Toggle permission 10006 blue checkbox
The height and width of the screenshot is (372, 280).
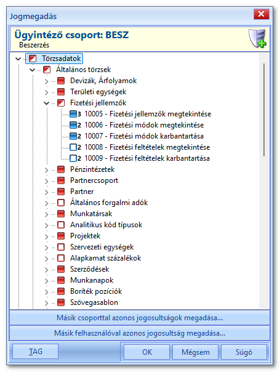[x=73, y=125]
